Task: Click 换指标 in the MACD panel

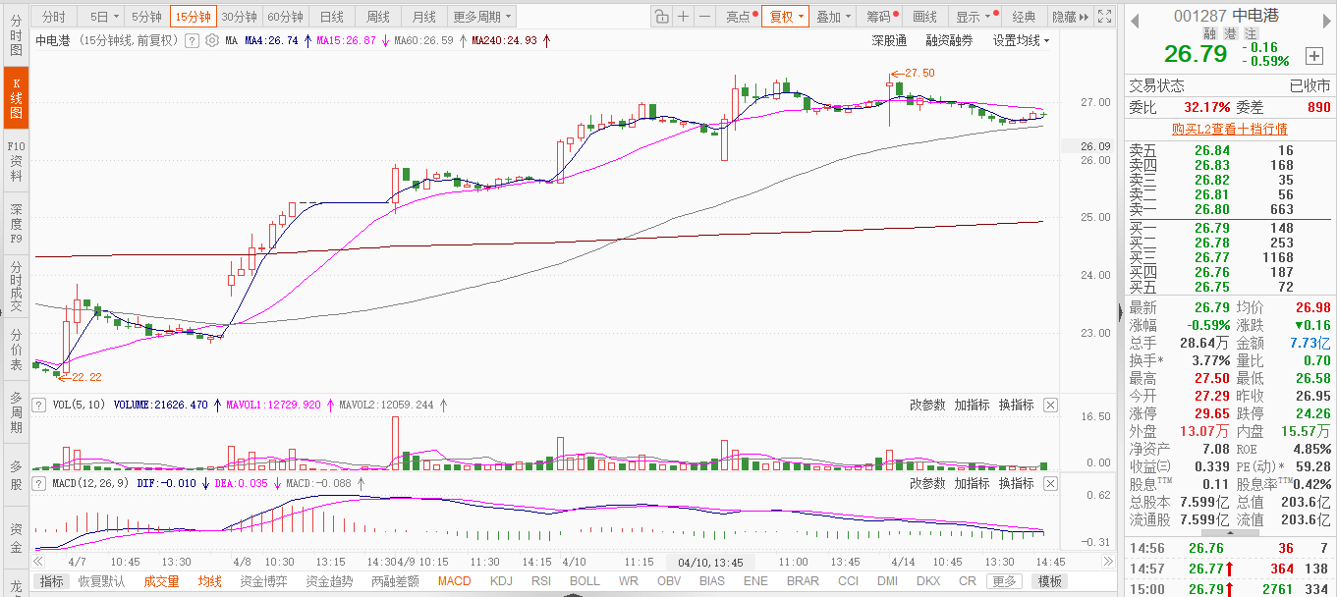Action: click(1016, 483)
